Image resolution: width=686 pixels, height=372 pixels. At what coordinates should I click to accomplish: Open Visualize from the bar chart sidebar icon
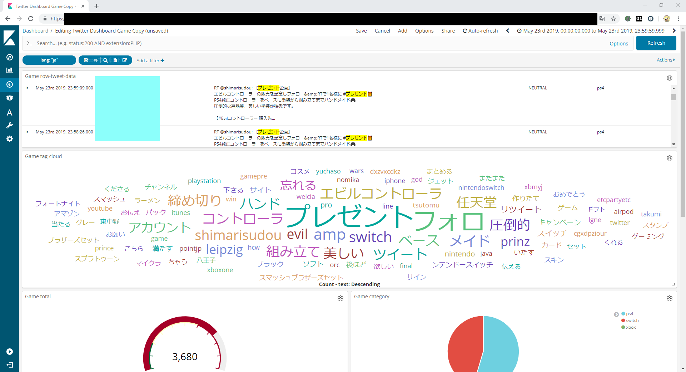click(x=10, y=70)
